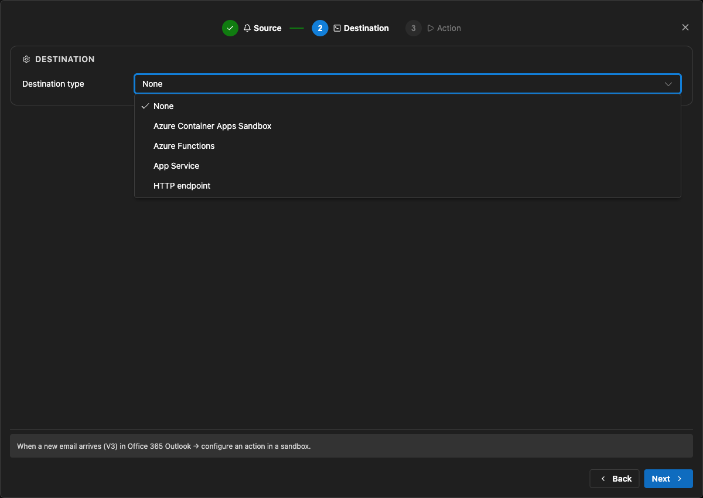
Task: Choose Azure Functions option
Action: click(x=408, y=146)
